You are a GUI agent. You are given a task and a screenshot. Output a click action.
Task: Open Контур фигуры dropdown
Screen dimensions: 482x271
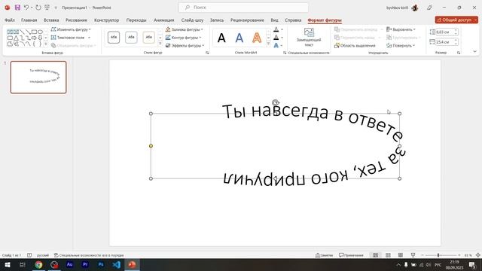183,38
